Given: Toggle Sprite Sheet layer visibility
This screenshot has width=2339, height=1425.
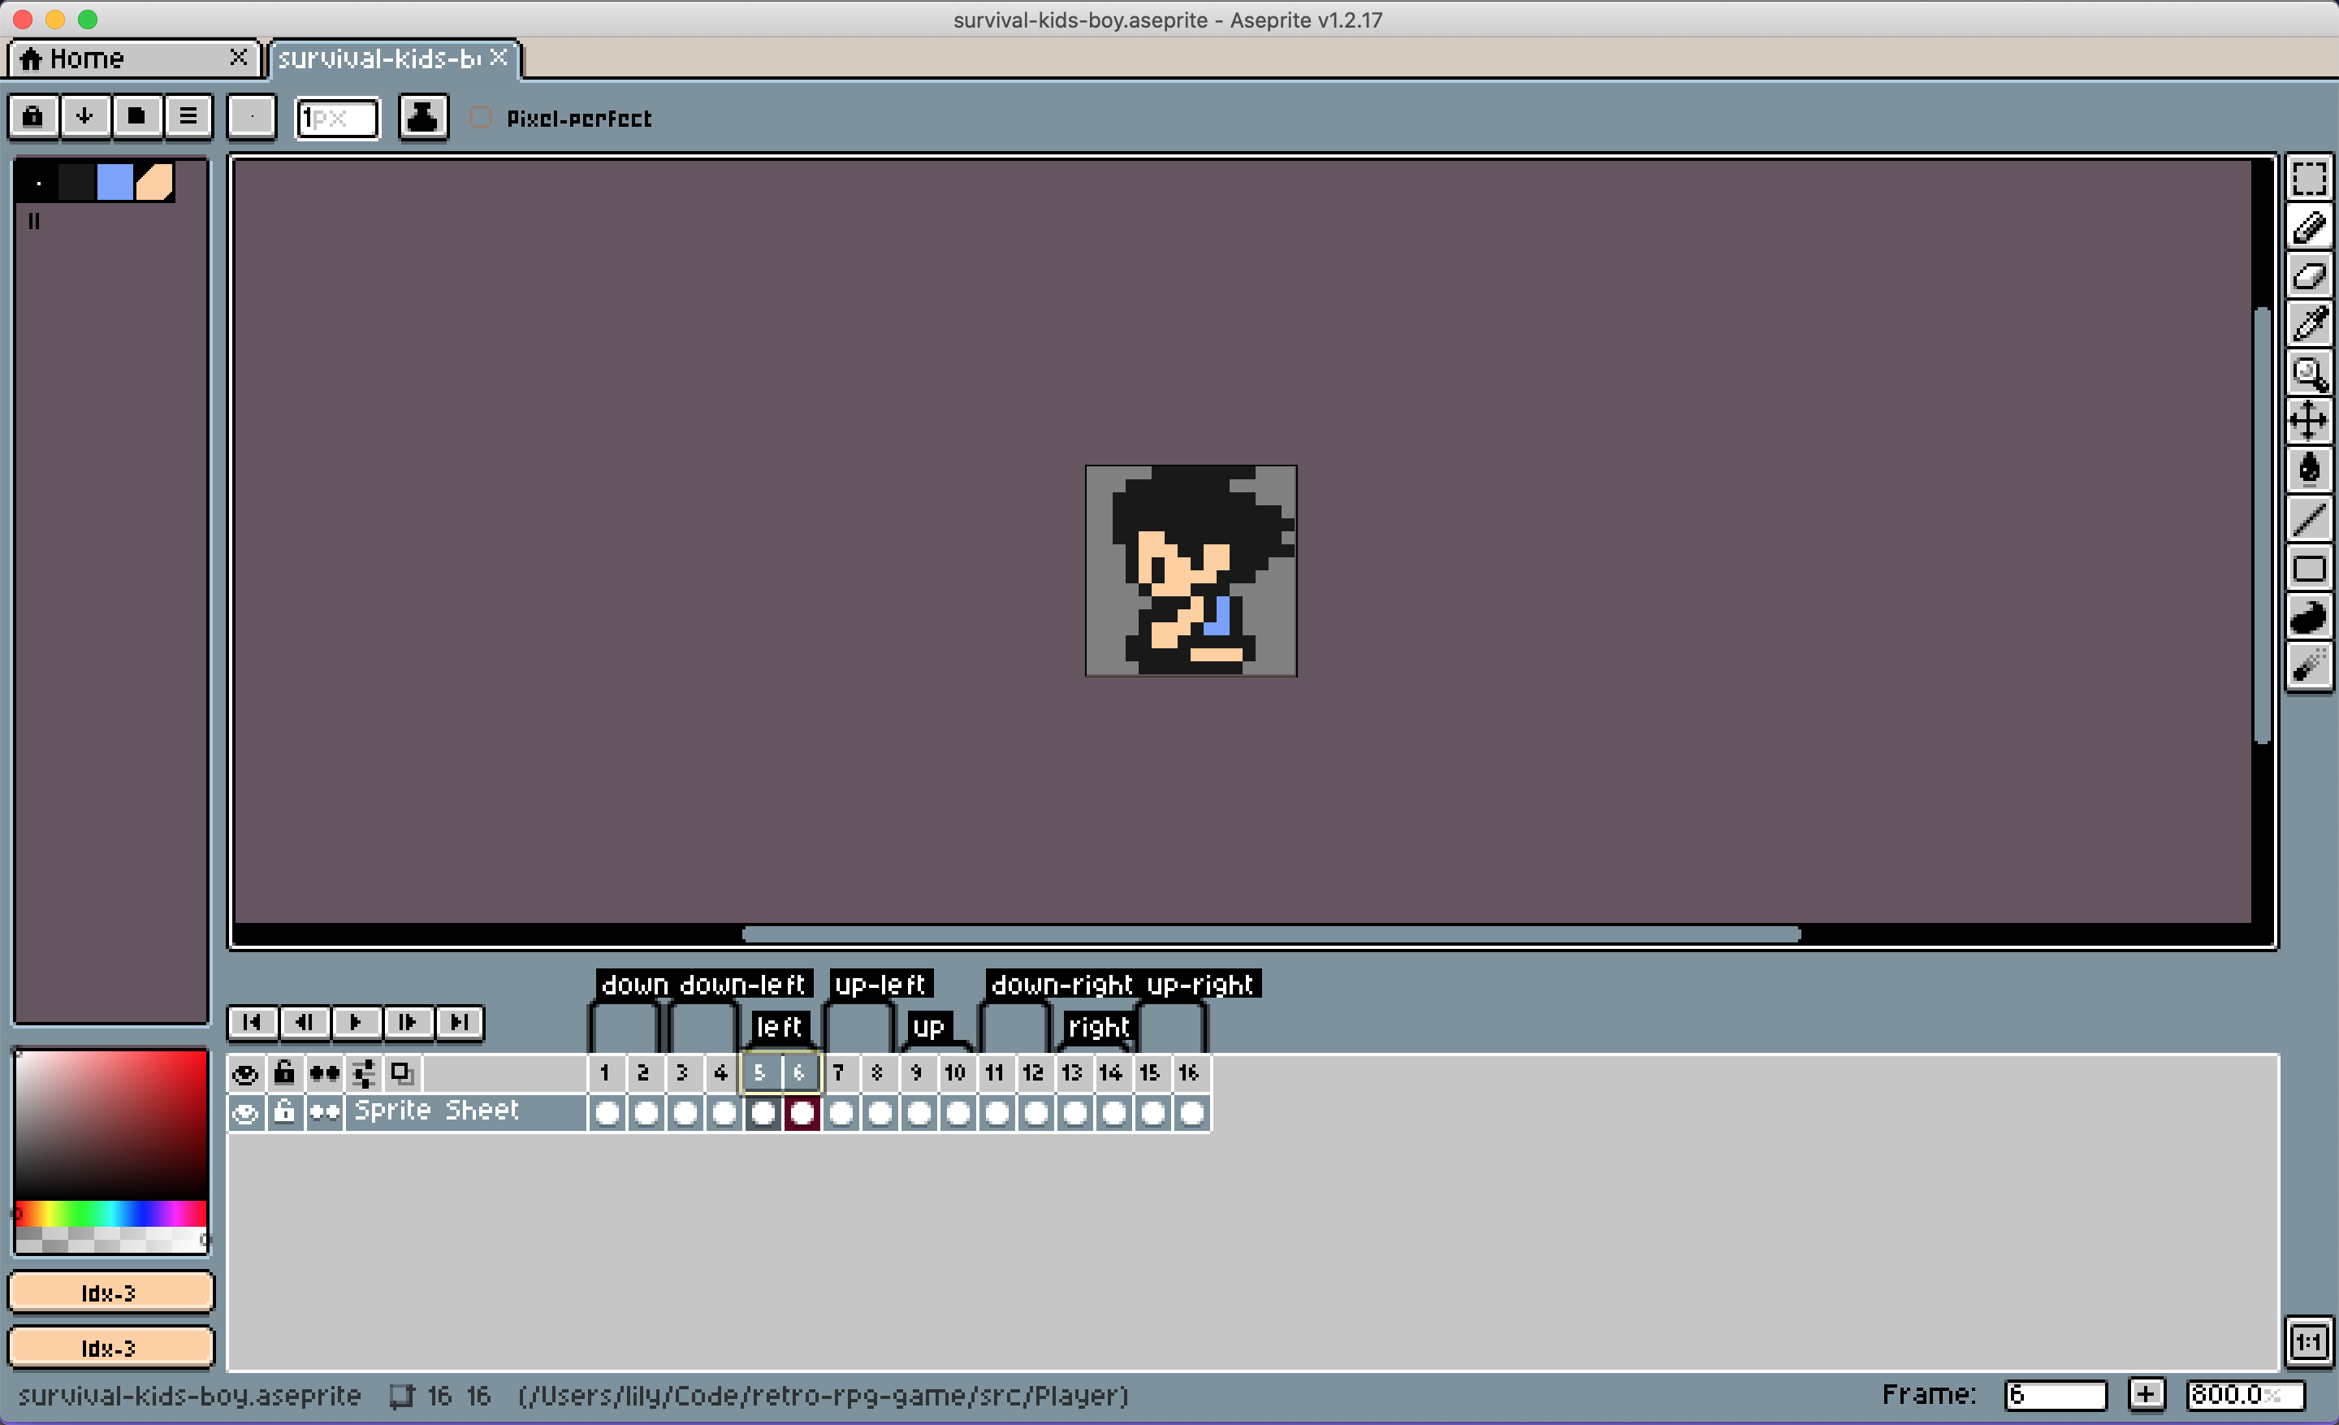Looking at the screenshot, I should click(245, 1113).
